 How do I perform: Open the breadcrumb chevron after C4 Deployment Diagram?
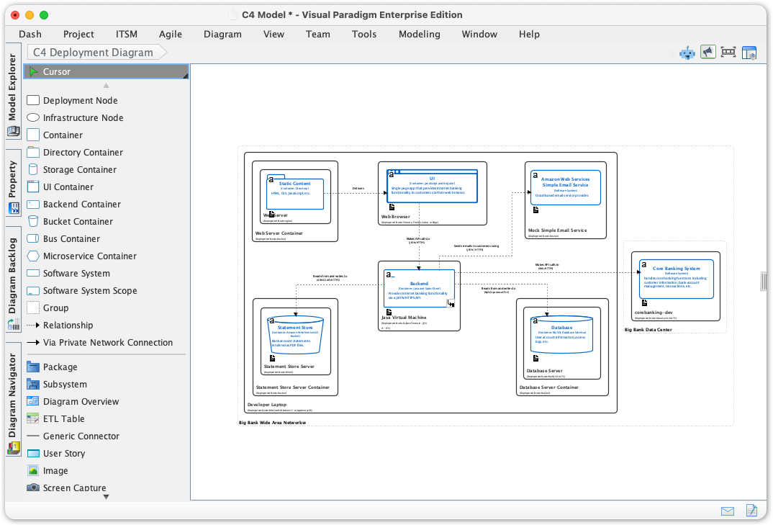(x=163, y=52)
